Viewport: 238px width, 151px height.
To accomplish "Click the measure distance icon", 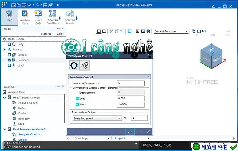I will click(204, 31).
